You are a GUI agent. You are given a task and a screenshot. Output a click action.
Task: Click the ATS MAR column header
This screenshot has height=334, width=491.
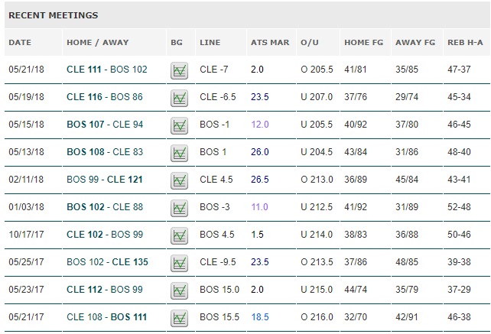click(270, 43)
